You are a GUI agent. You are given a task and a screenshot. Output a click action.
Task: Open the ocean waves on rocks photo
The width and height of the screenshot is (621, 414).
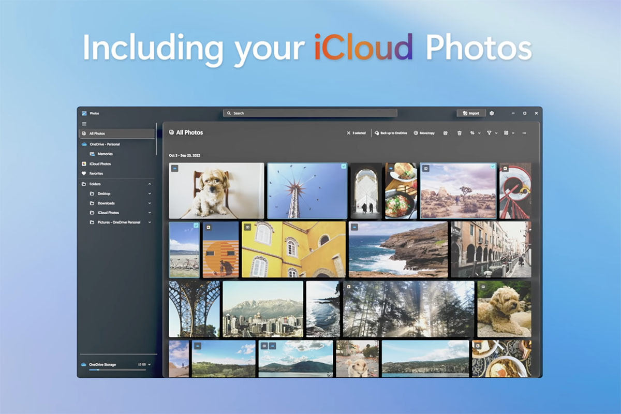(323, 309)
